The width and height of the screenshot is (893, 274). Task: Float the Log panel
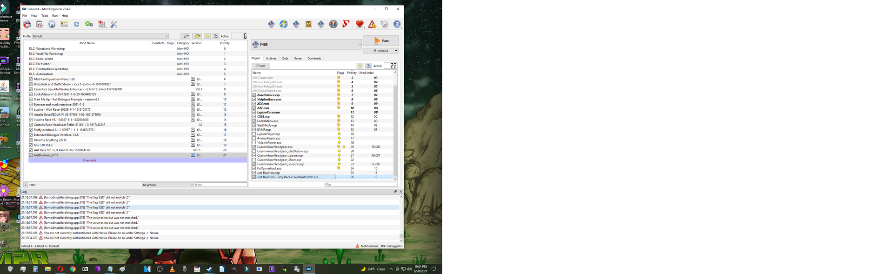click(x=396, y=191)
